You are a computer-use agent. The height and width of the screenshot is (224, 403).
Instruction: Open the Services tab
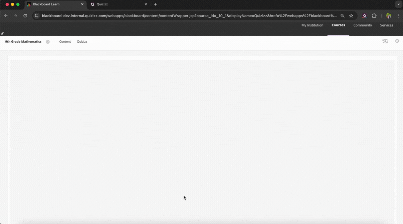(387, 25)
